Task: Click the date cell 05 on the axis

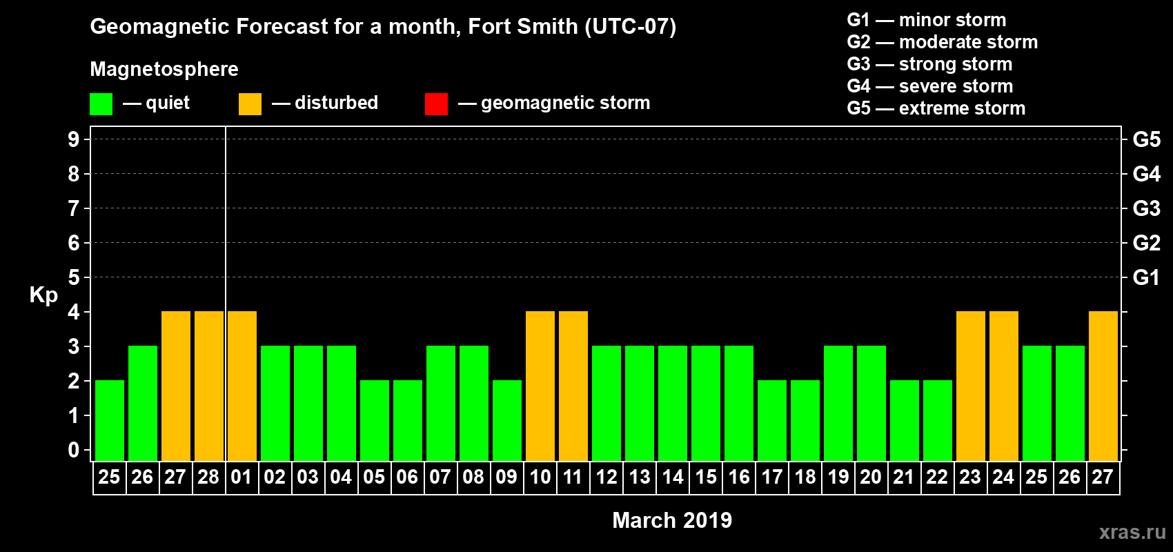Action: pyautogui.click(x=375, y=477)
